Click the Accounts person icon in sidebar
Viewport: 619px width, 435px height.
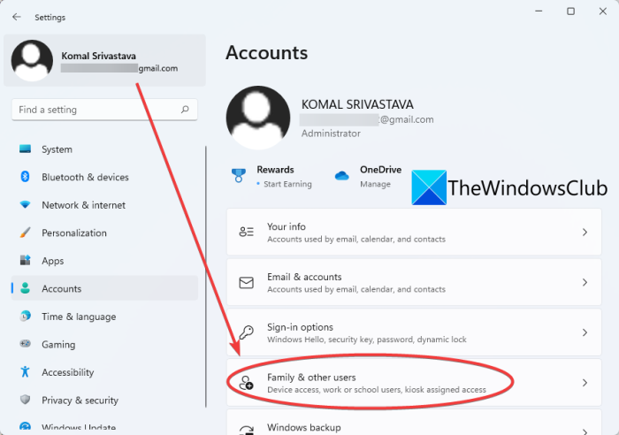coord(26,288)
